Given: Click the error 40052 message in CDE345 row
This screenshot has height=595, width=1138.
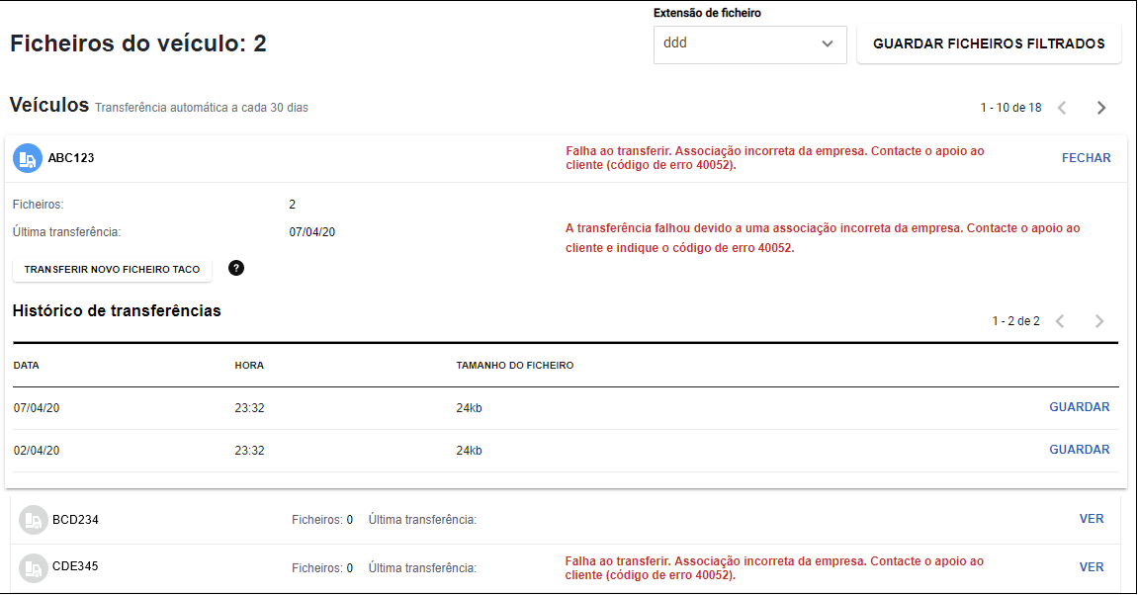Looking at the screenshot, I should pos(774,568).
